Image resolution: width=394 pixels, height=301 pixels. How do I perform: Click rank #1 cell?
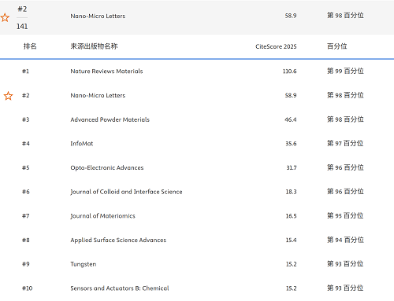[25, 72]
